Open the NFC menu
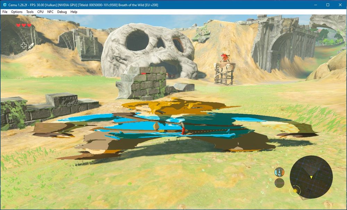Screen dimensions: 347x210 50,12
